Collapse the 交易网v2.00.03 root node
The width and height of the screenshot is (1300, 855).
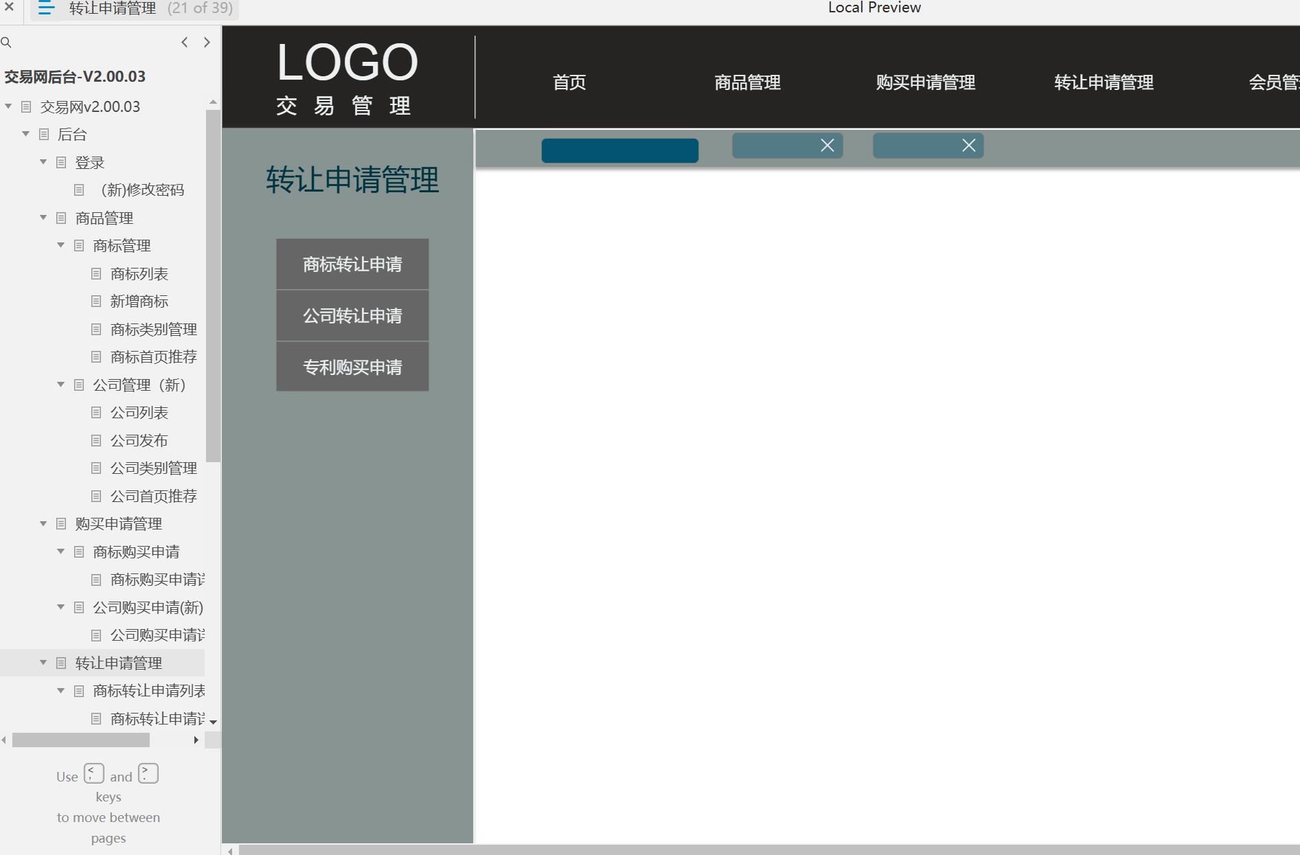[8, 106]
